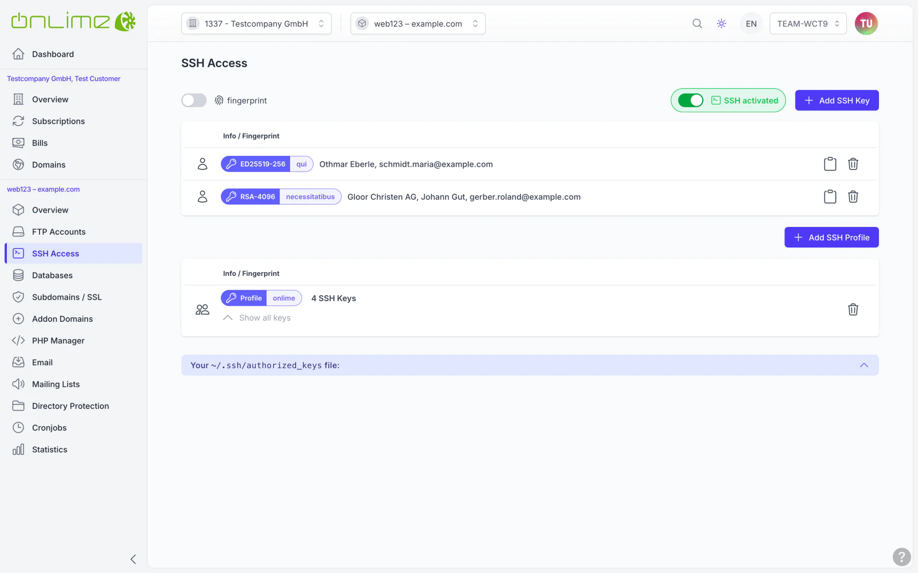Click the Testcompany GmbH, Test Customer link

[x=64, y=79]
